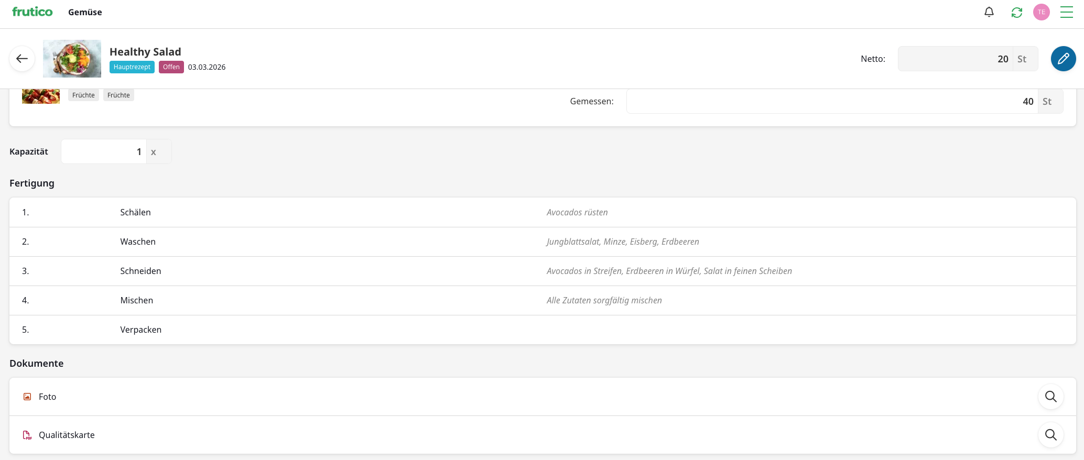
Task: Preview the Qualitätskarte with magnifier icon
Action: [1050, 435]
